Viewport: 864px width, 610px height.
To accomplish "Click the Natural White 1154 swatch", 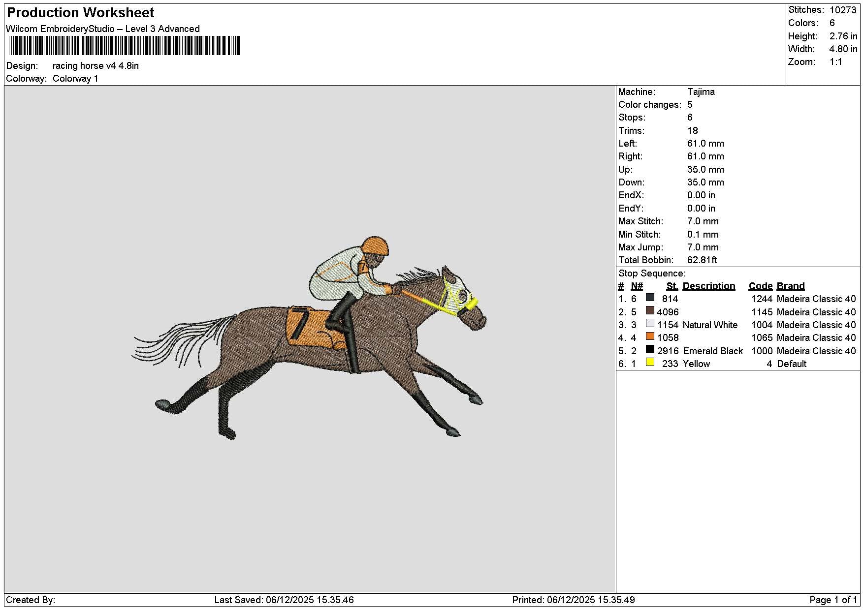I will [650, 323].
